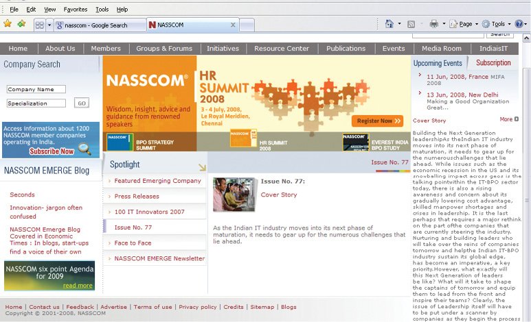Open the Media Room navigation item

tap(442, 49)
